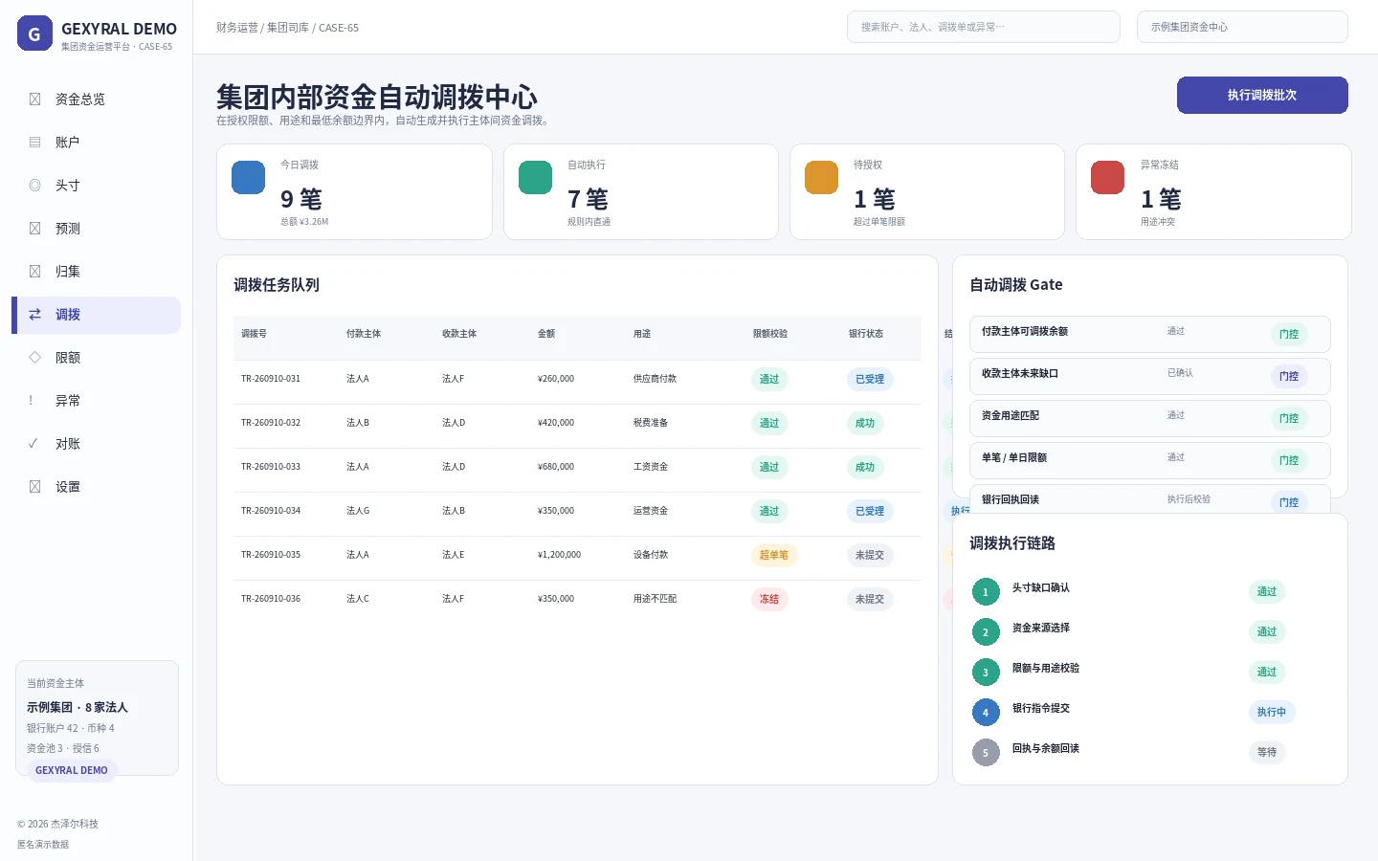Click the 设置 sidebar icon
Viewport: 1378px width, 861px height.
tap(34, 487)
